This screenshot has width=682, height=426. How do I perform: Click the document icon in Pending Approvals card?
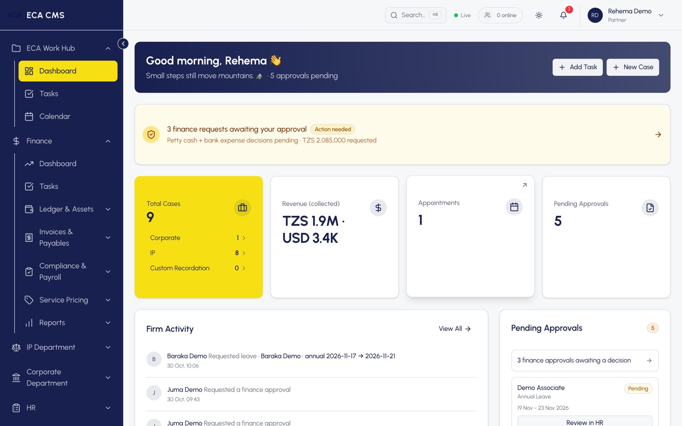pyautogui.click(x=650, y=208)
